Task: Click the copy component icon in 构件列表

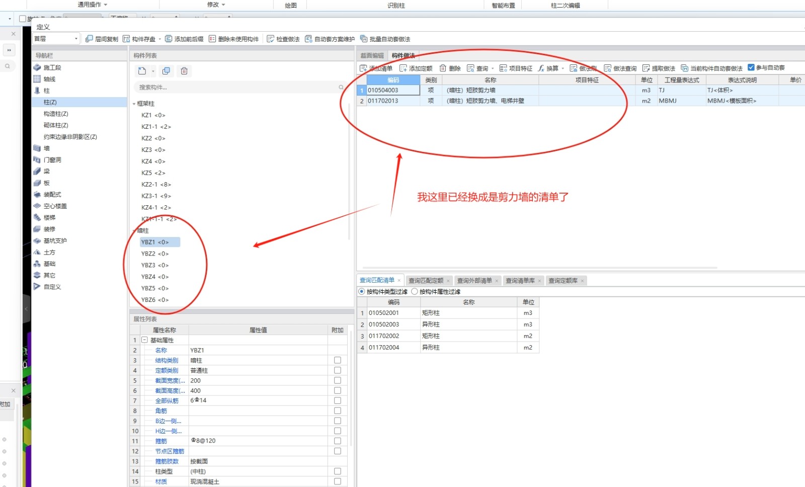Action: [166, 71]
